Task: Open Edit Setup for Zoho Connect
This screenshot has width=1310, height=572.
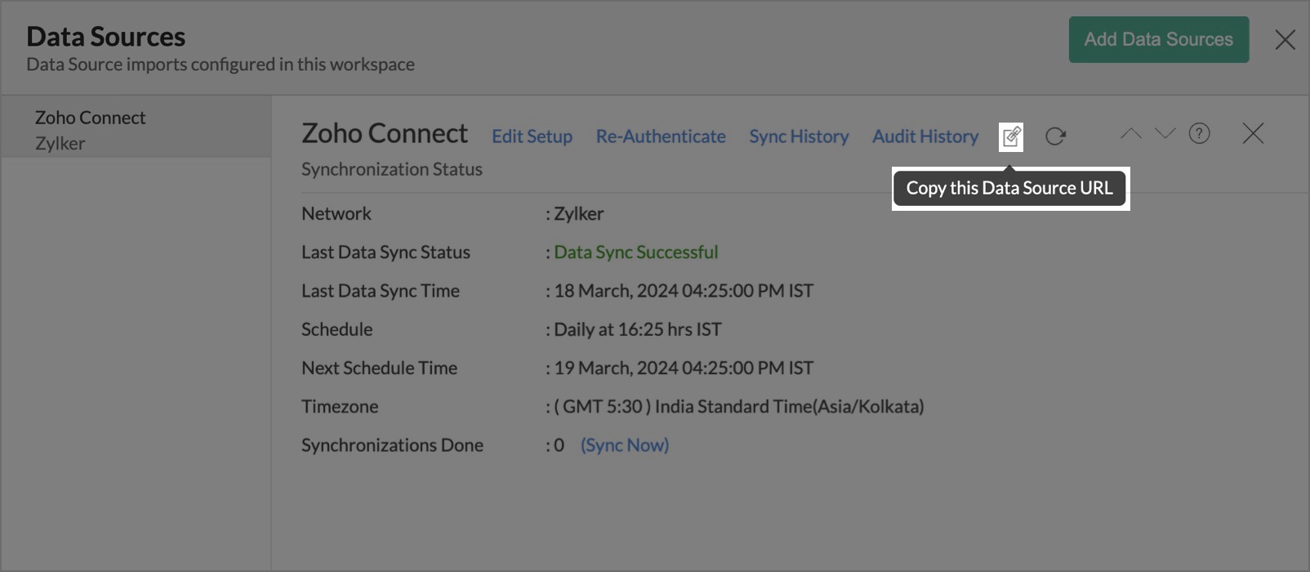Action: pos(532,136)
